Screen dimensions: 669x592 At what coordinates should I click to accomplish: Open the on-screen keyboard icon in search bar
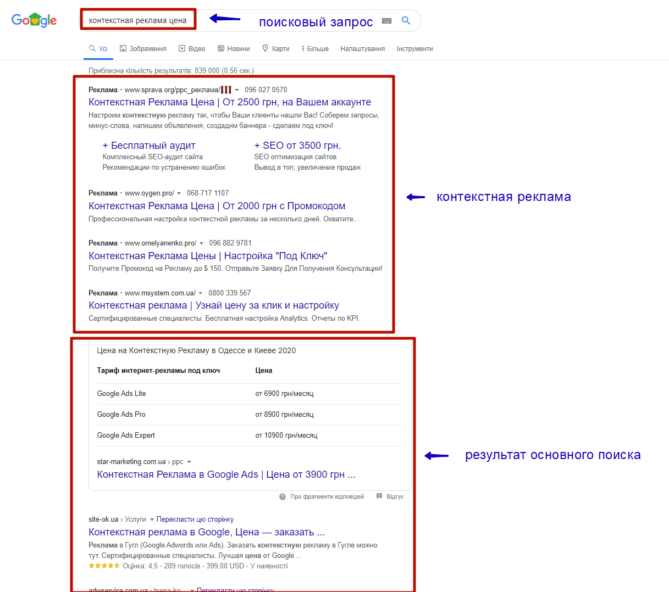tap(387, 21)
